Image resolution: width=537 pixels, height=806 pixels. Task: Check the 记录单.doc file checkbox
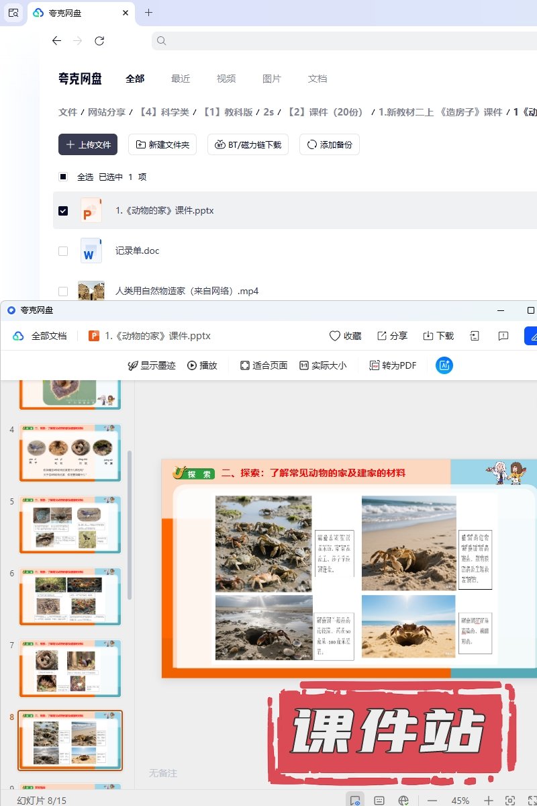pyautogui.click(x=63, y=251)
